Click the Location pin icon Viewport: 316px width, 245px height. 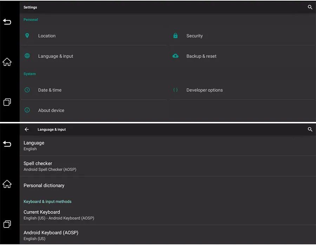27,36
